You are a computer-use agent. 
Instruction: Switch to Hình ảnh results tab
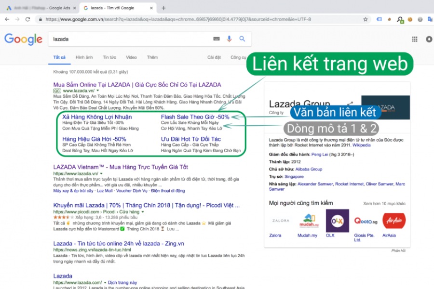click(84, 57)
